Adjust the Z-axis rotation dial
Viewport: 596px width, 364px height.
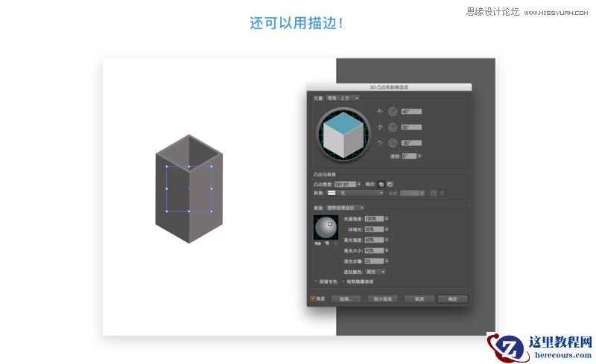click(393, 143)
